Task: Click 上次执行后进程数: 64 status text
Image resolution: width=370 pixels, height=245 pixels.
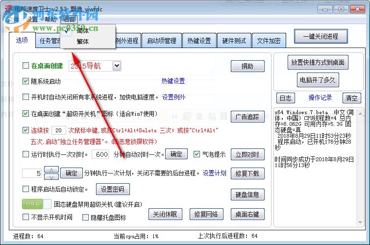Action: (x=227, y=236)
